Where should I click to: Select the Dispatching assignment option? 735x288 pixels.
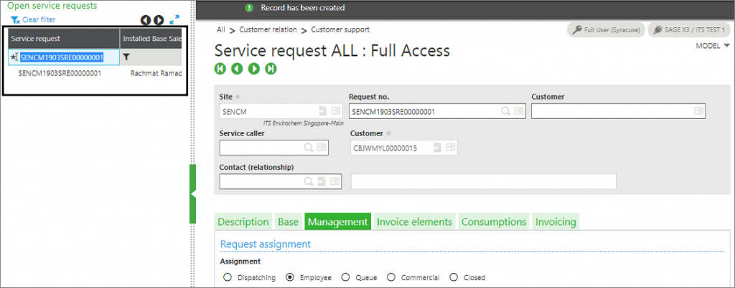click(228, 277)
